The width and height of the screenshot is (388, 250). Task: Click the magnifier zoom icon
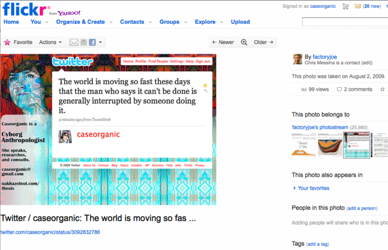244,42
